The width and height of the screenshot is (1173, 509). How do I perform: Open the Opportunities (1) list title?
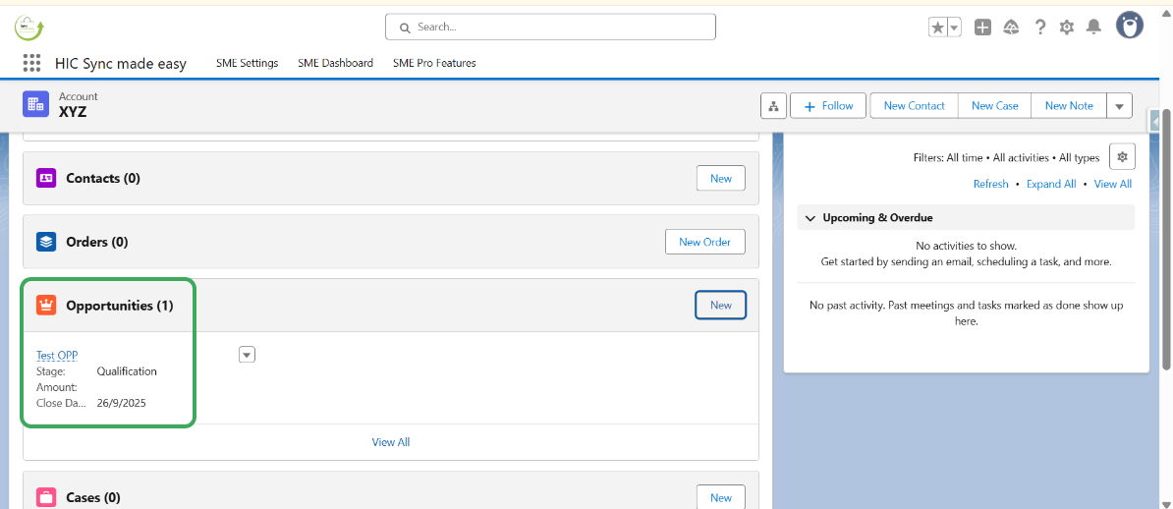pos(120,306)
